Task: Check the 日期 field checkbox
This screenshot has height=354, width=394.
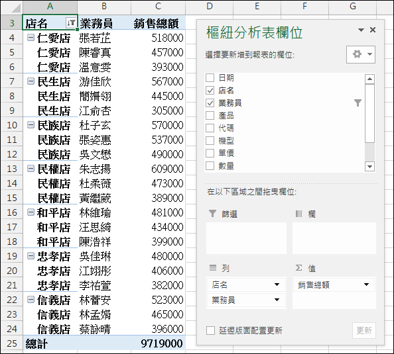Action: coord(210,77)
